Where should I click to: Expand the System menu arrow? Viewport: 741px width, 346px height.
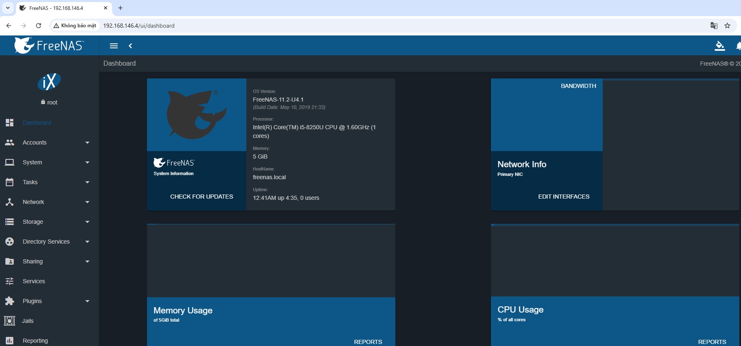87,162
